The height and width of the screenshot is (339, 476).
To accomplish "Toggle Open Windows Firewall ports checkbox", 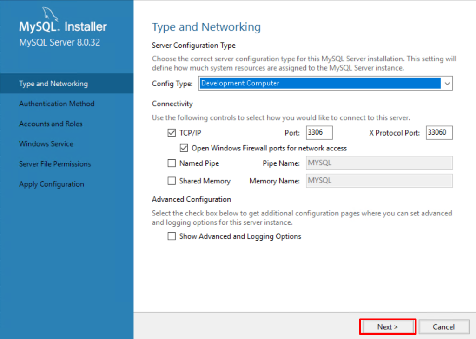I will click(x=184, y=148).
